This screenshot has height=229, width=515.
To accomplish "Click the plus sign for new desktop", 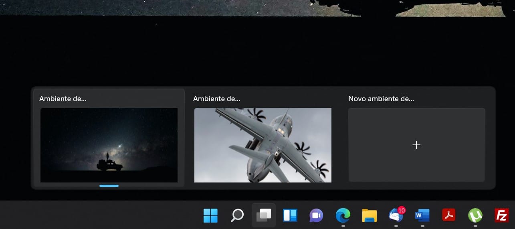I will [x=416, y=145].
